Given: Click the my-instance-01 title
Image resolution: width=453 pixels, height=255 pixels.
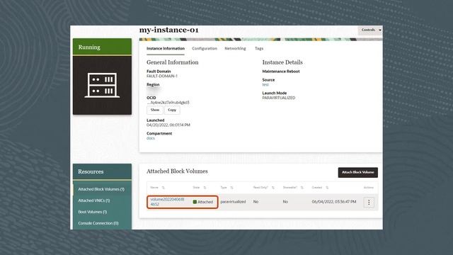Looking at the screenshot, I should 168,30.
